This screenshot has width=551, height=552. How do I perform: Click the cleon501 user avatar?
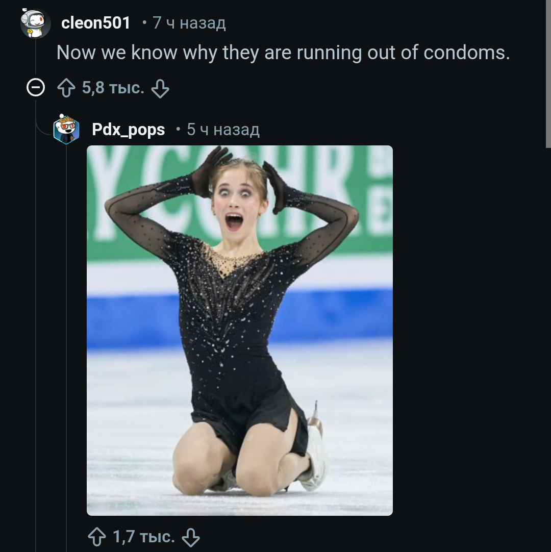point(35,23)
